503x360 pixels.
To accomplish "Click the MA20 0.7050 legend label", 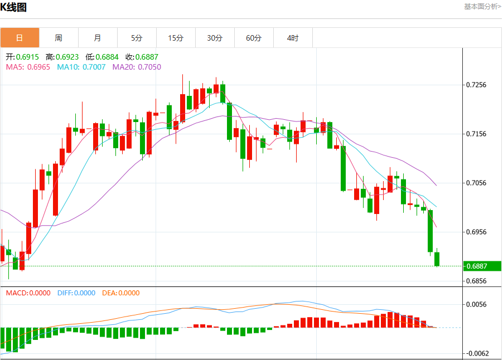I will (137, 67).
